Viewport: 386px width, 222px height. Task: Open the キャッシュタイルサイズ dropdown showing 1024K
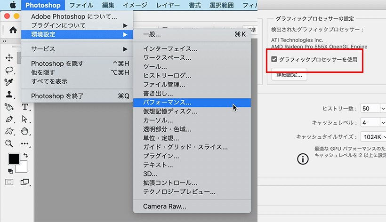pos(373,137)
